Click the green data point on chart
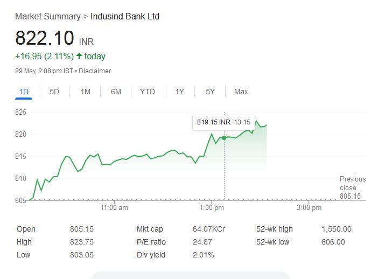Viewport: 392px width, 279px height. [224, 138]
